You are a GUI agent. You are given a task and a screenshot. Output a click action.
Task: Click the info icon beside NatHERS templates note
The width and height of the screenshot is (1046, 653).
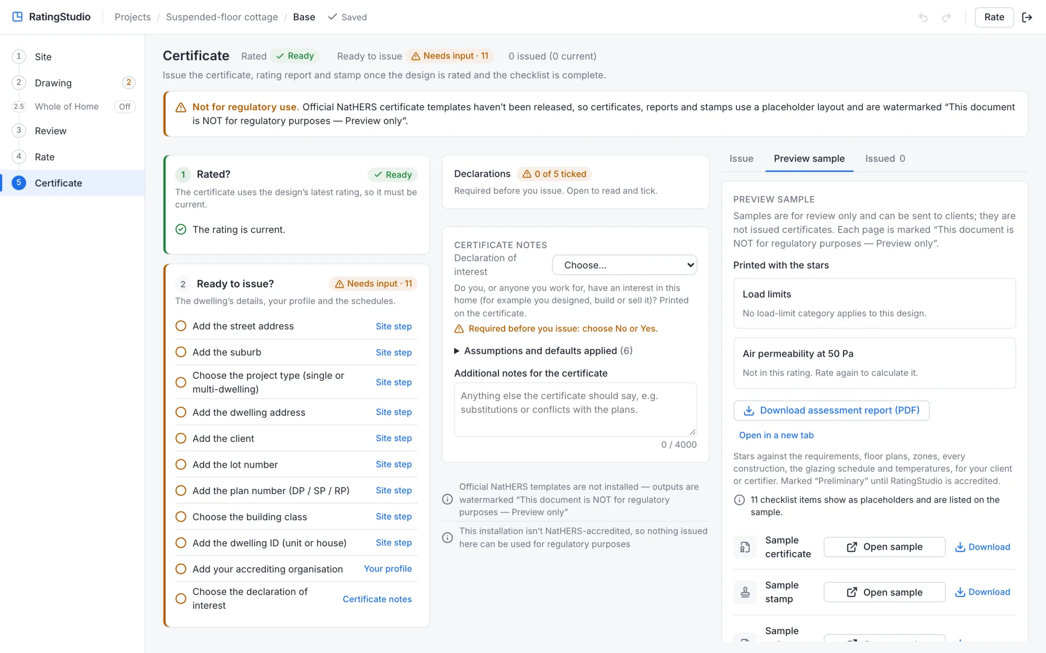click(447, 499)
